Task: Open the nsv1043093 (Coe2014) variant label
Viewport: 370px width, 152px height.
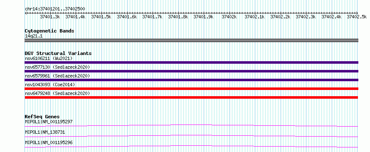Action: pyautogui.click(x=50, y=85)
